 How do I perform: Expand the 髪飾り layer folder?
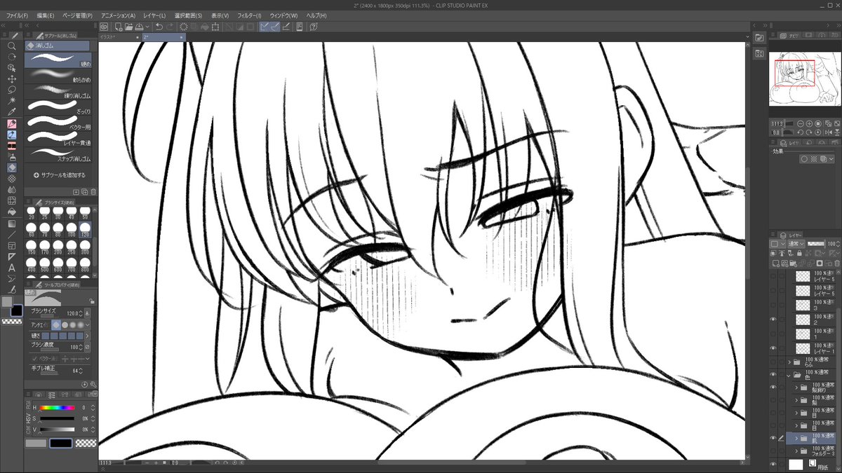pyautogui.click(x=797, y=387)
